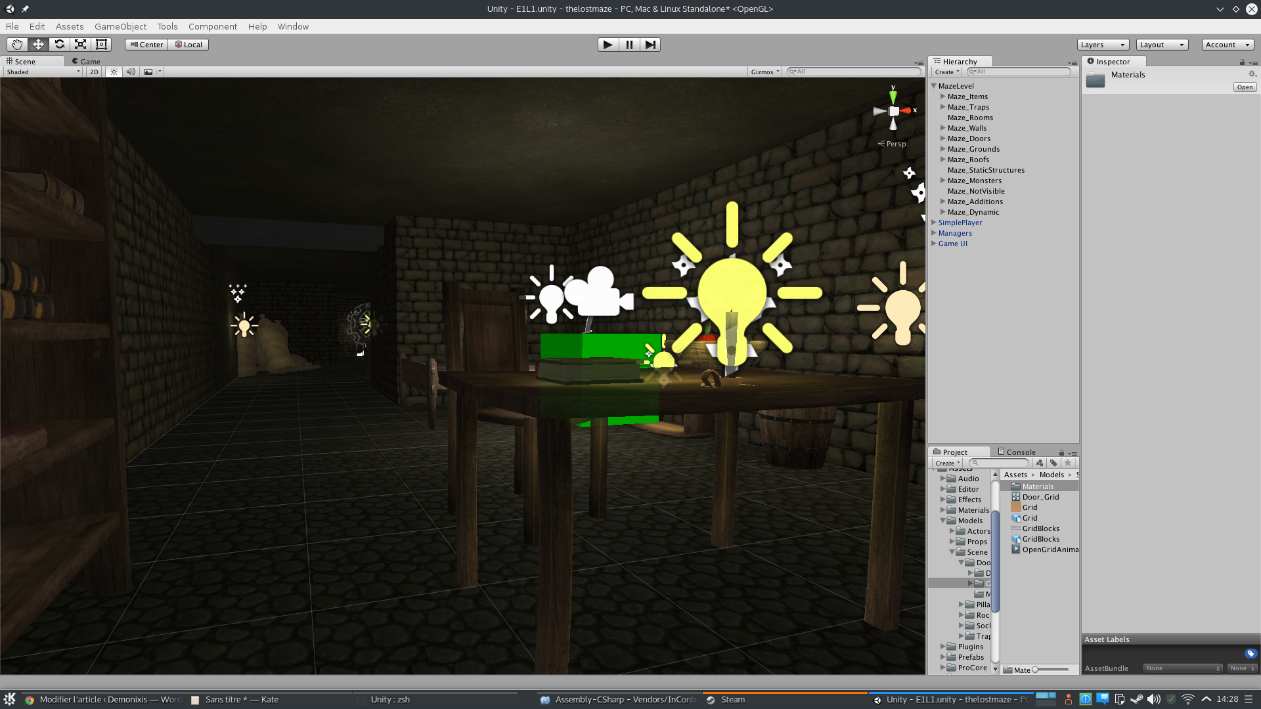Open the Layout dropdown
The width and height of the screenshot is (1261, 709).
pos(1161,44)
